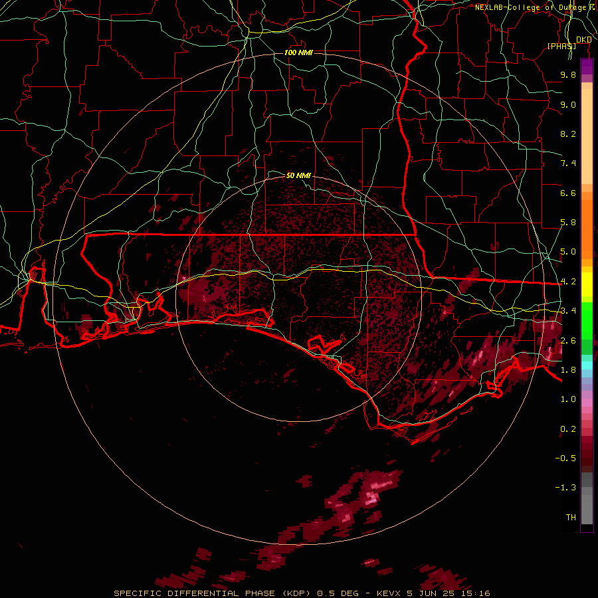Click the -1.3 legend value

(x=565, y=488)
